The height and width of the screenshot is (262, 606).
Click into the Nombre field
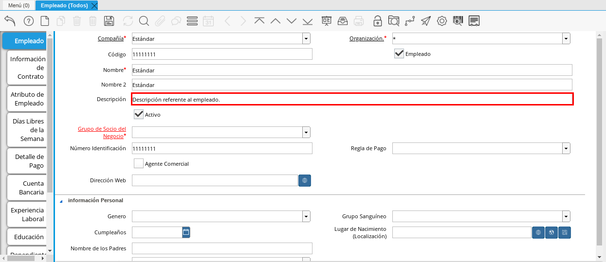(352, 70)
